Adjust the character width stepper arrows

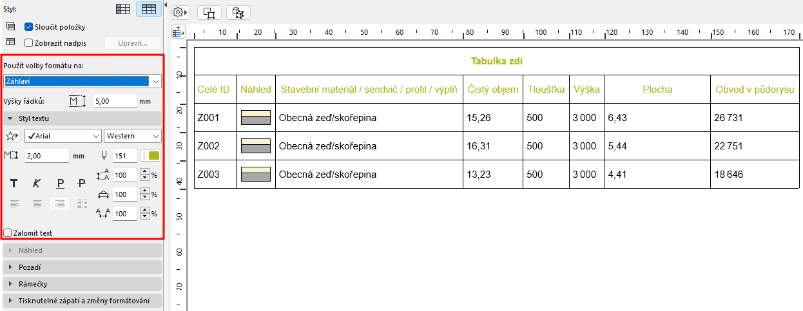click(x=144, y=194)
